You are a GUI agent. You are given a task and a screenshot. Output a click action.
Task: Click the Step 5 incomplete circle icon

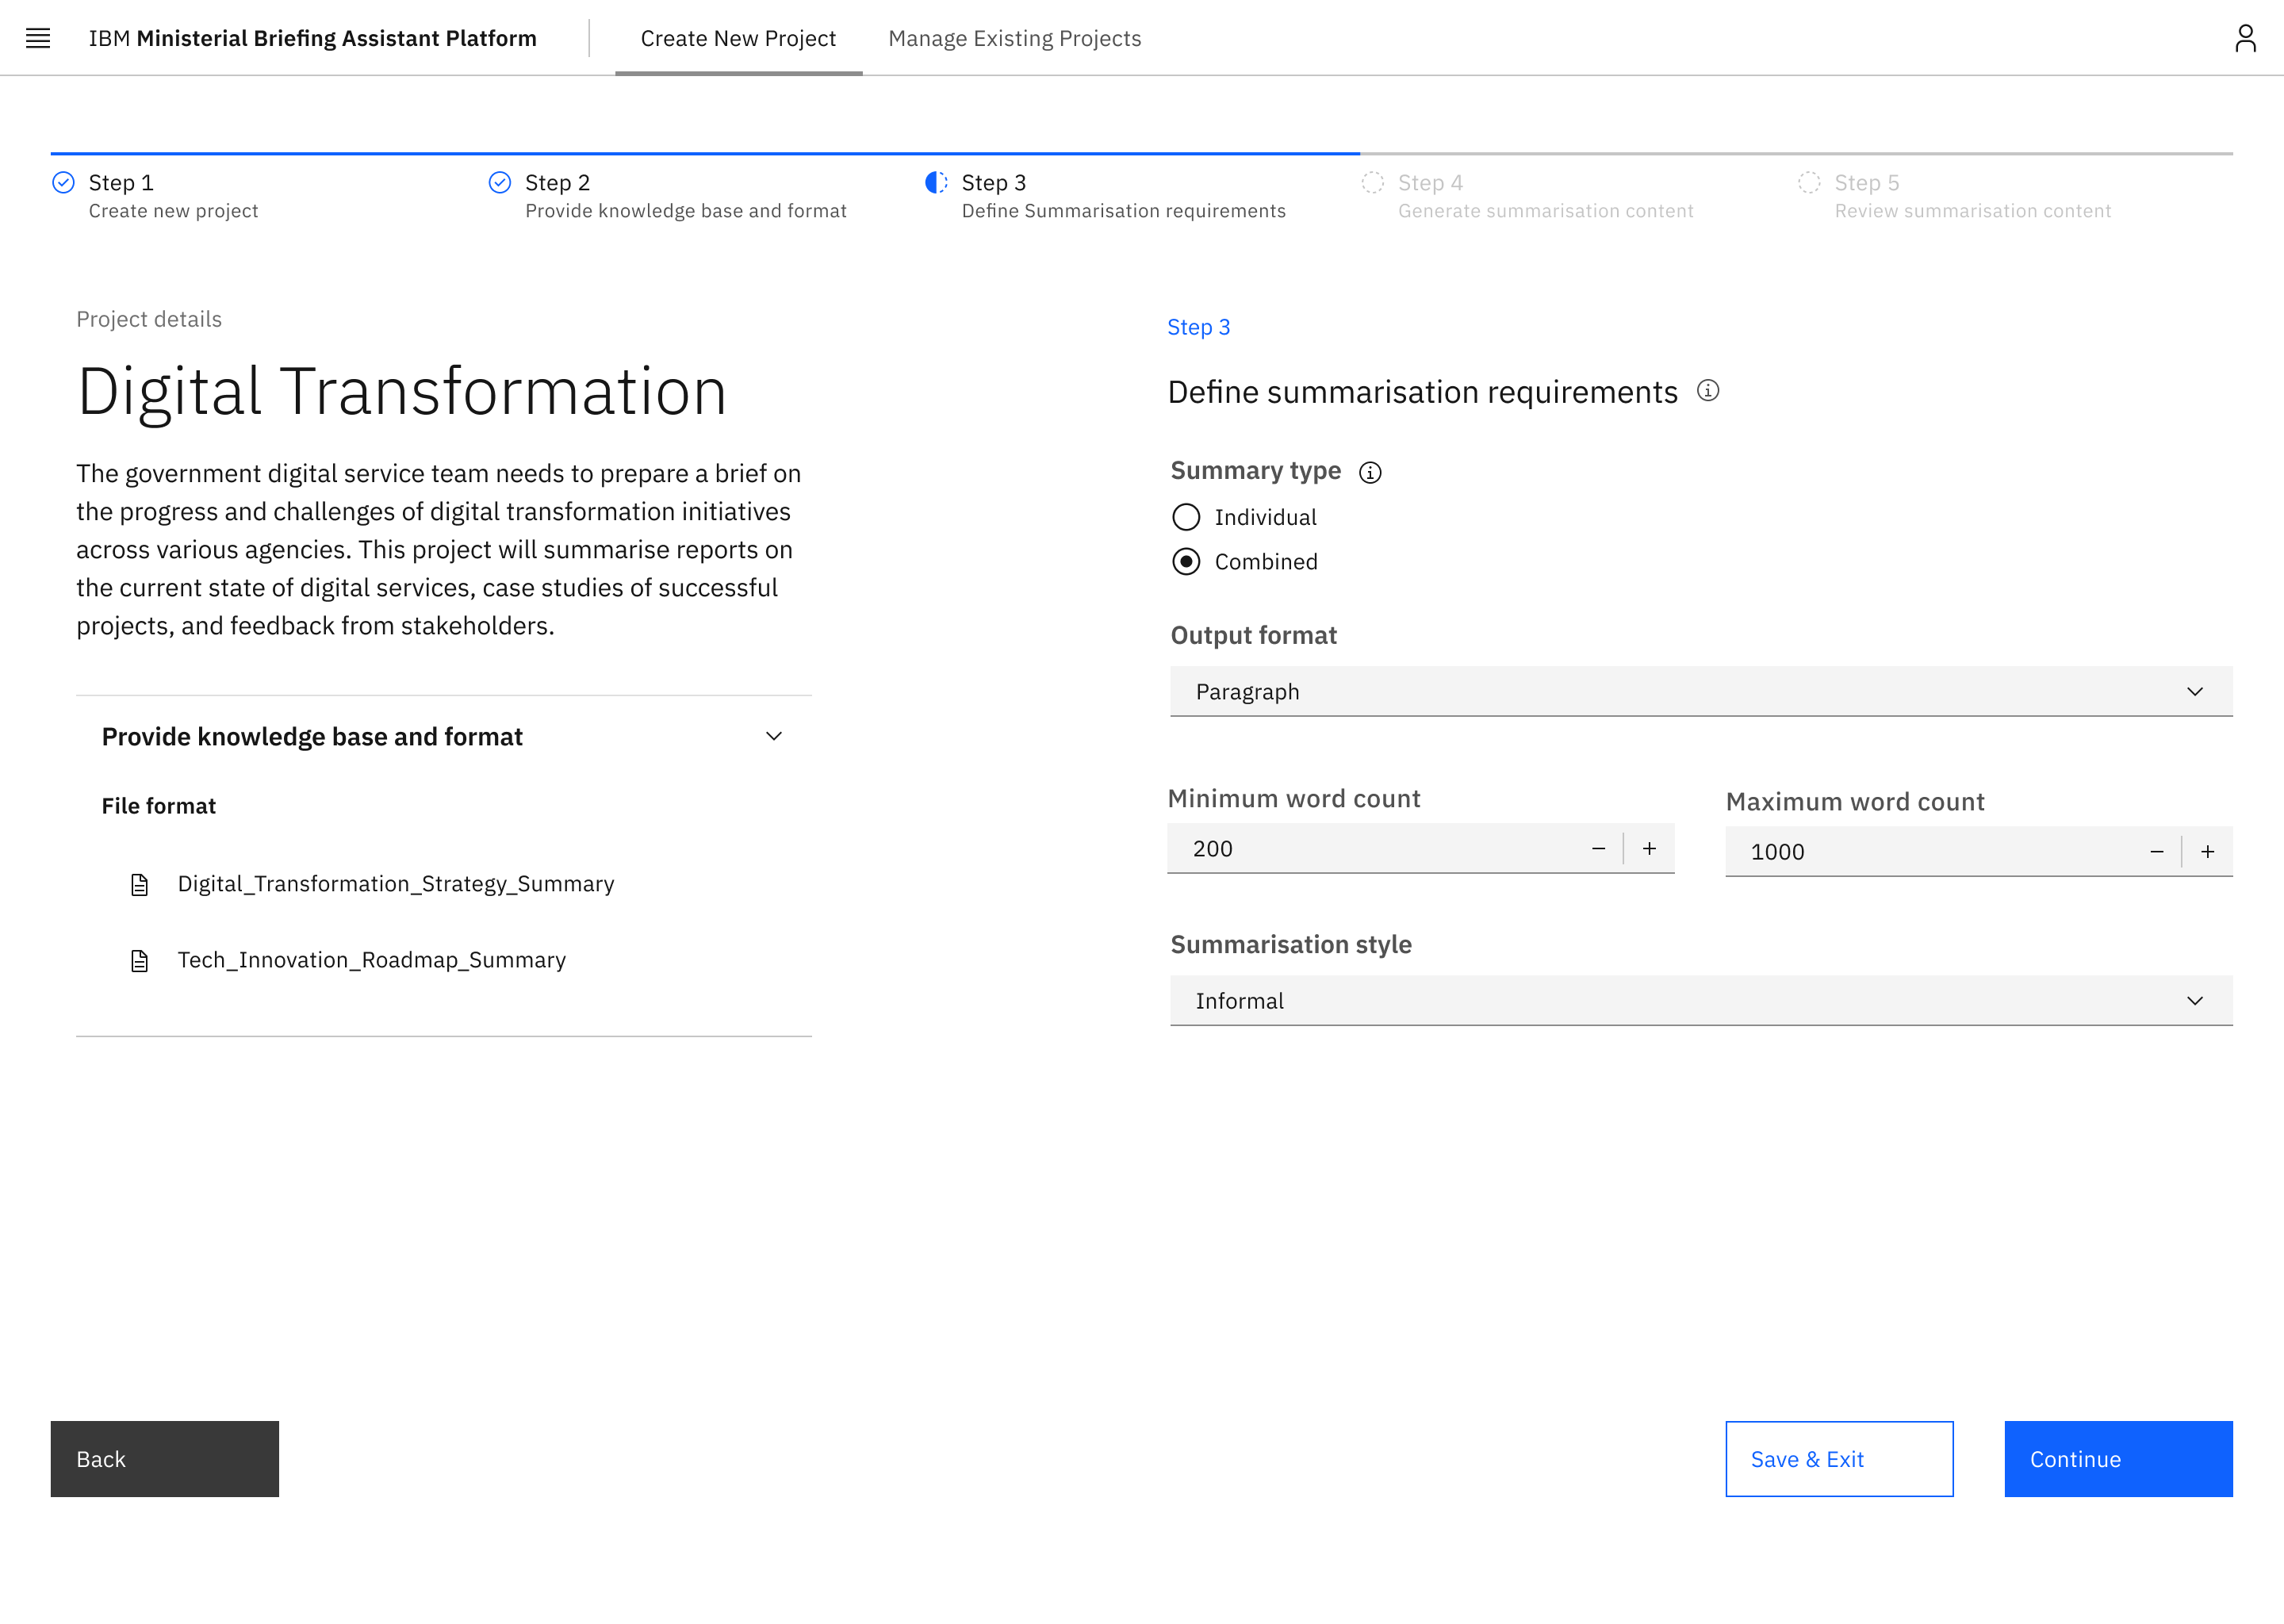click(x=1809, y=182)
